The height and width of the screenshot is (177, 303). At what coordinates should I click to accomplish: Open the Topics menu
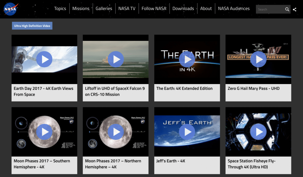click(x=60, y=9)
